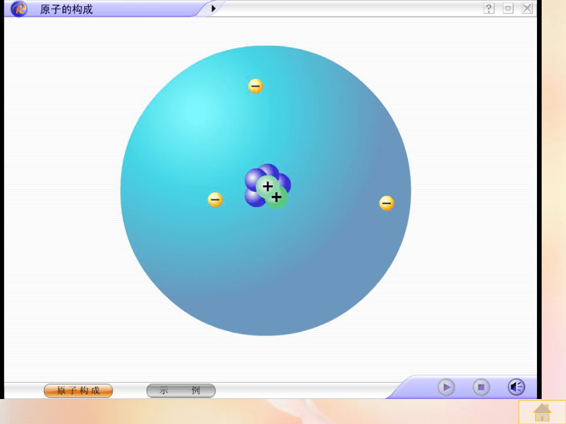Screen dimensions: 566x424
Task: Click the play button in bottom controls
Action: [446, 388]
